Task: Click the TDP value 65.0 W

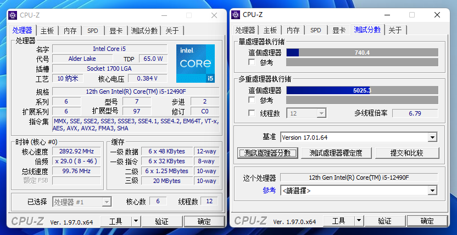Action: pos(153,59)
